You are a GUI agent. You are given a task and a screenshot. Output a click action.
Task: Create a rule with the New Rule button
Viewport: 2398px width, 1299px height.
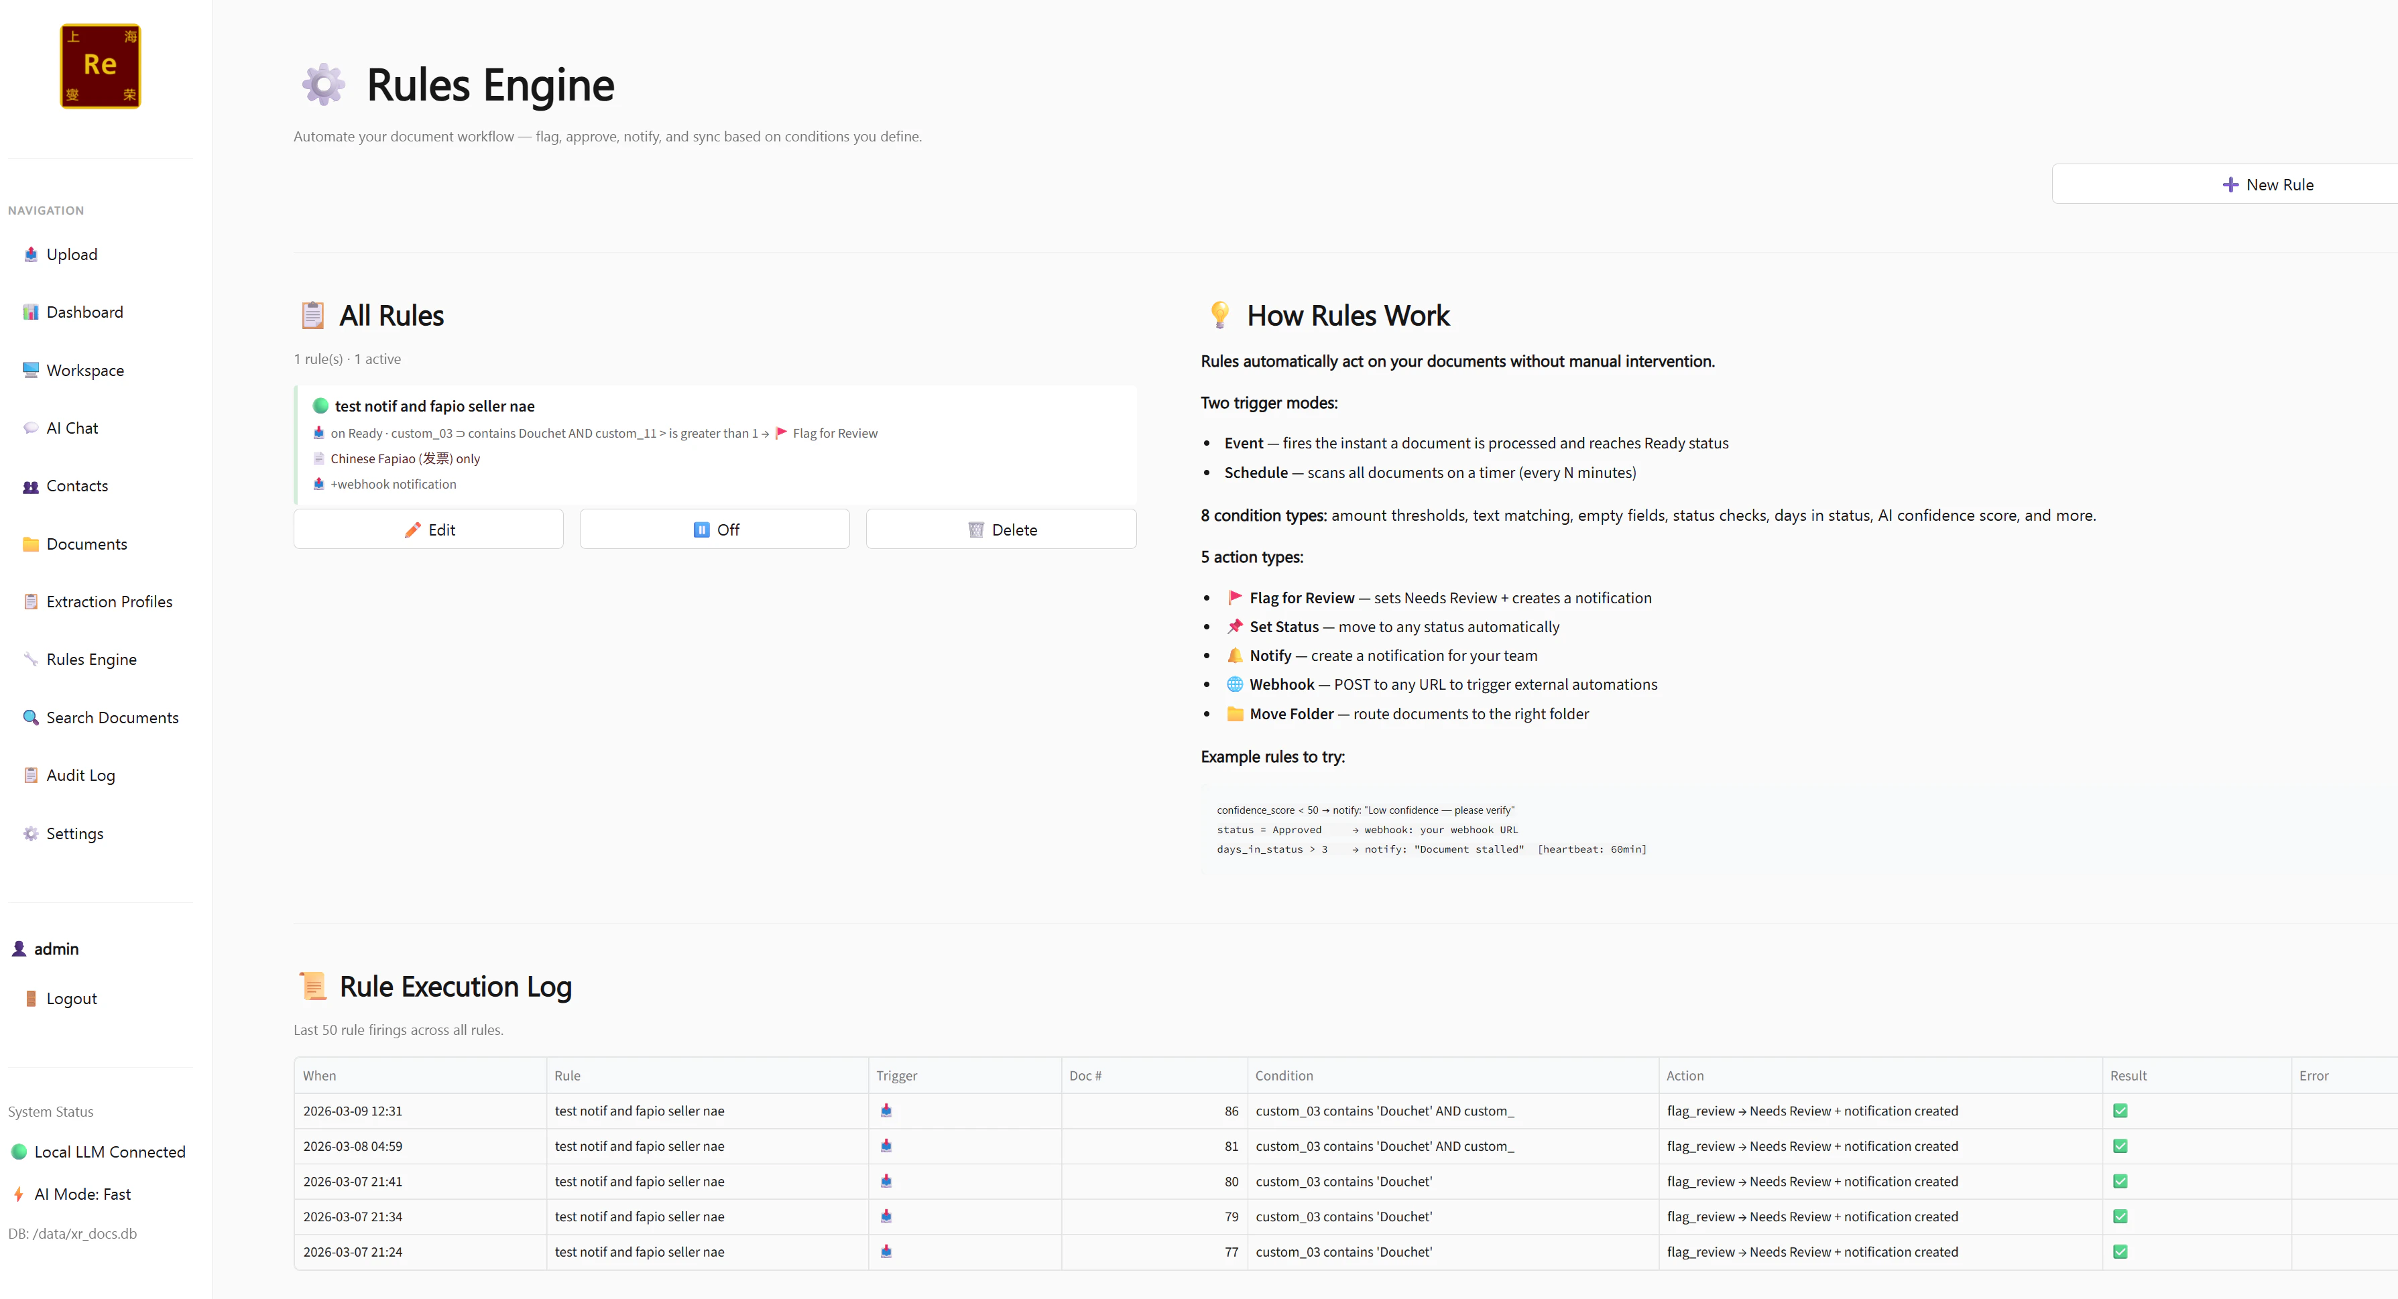(x=2269, y=183)
